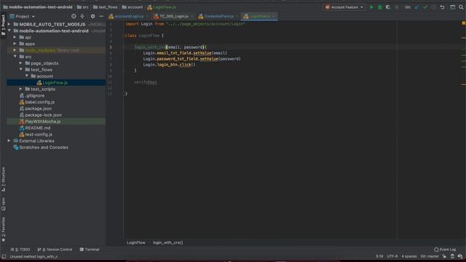
Task: Open the Terminal tool tab
Action: pos(90,250)
